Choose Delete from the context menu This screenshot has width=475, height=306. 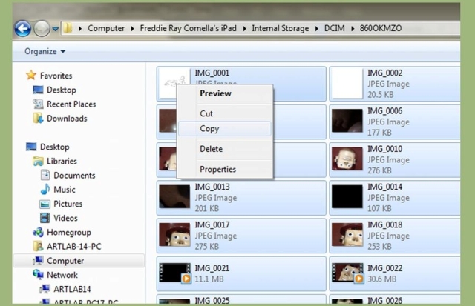(225, 149)
